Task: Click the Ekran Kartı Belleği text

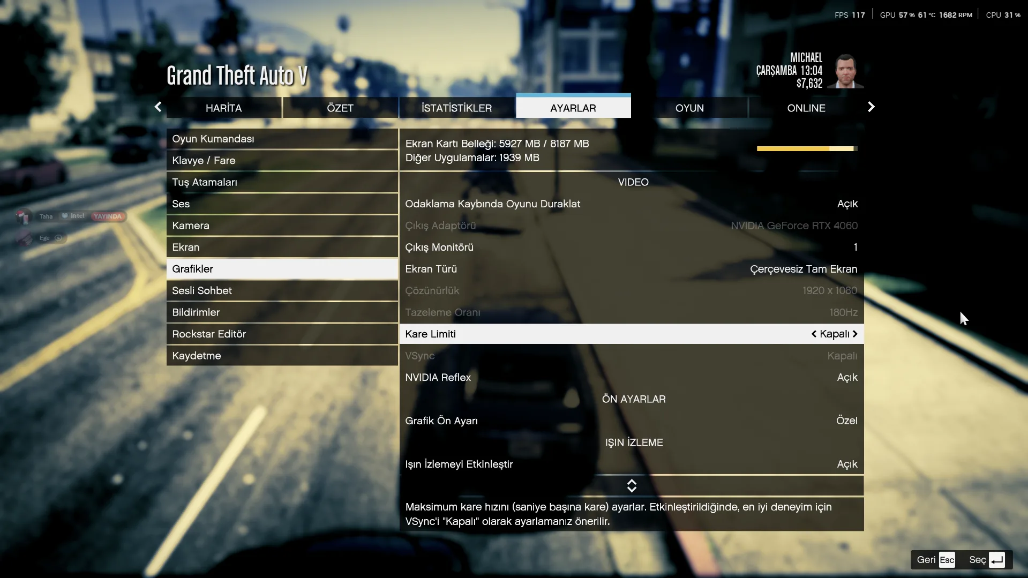Action: [x=497, y=144]
